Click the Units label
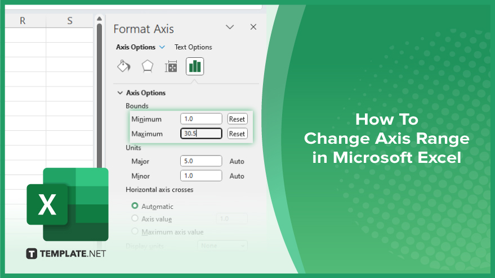The height and width of the screenshot is (278, 495). 133,148
